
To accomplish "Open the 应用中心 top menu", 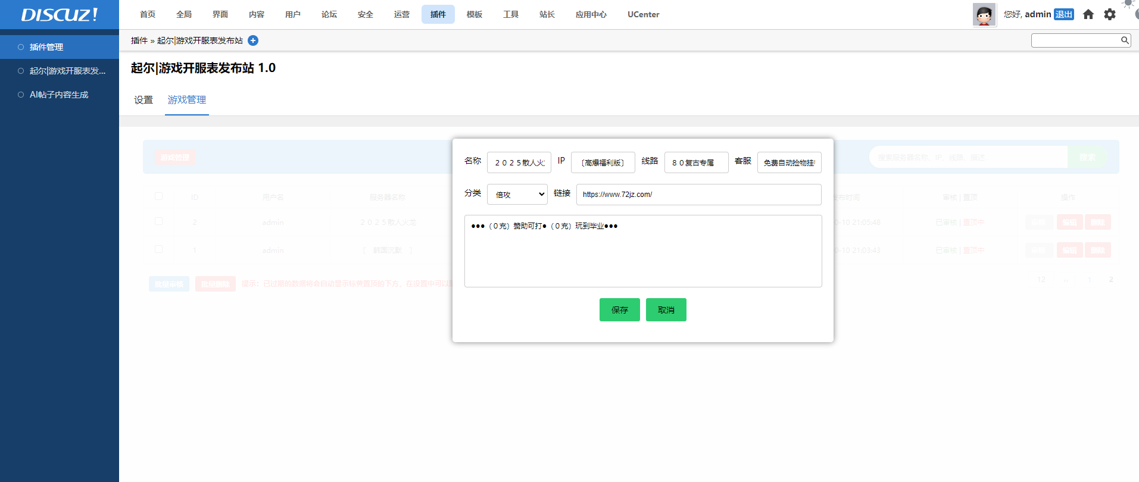I will click(591, 14).
